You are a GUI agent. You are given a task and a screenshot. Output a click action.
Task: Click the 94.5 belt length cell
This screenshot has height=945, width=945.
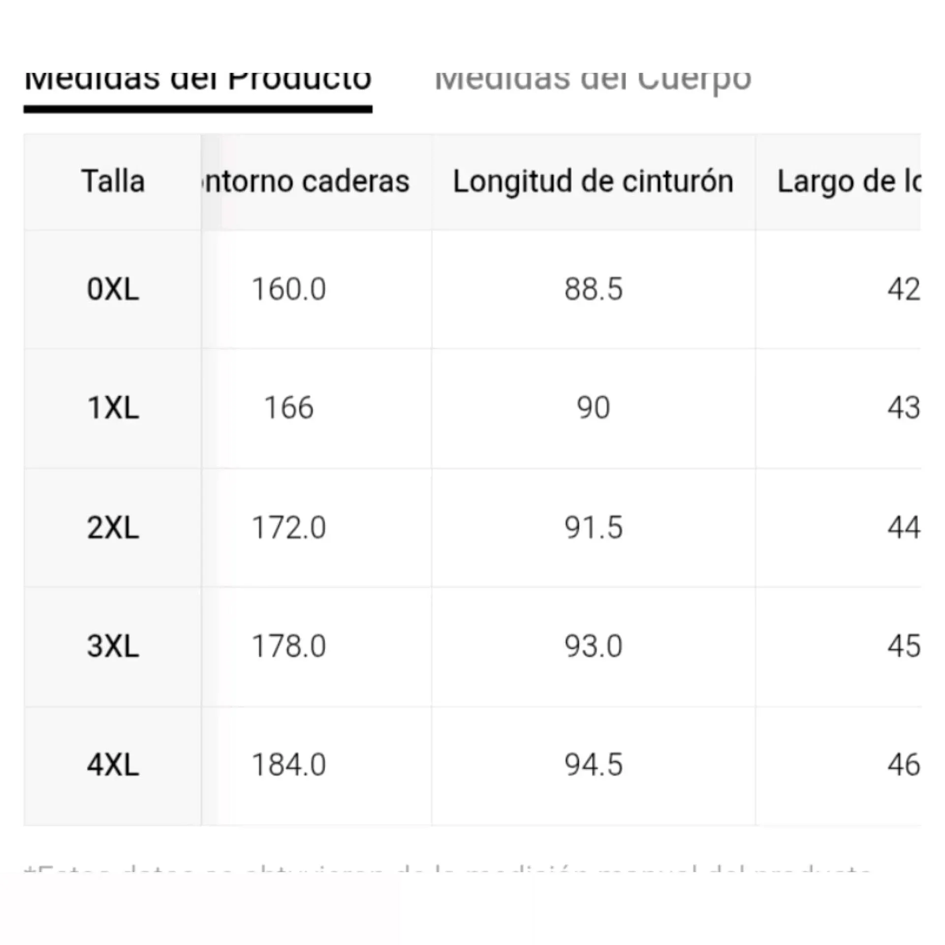[593, 765]
